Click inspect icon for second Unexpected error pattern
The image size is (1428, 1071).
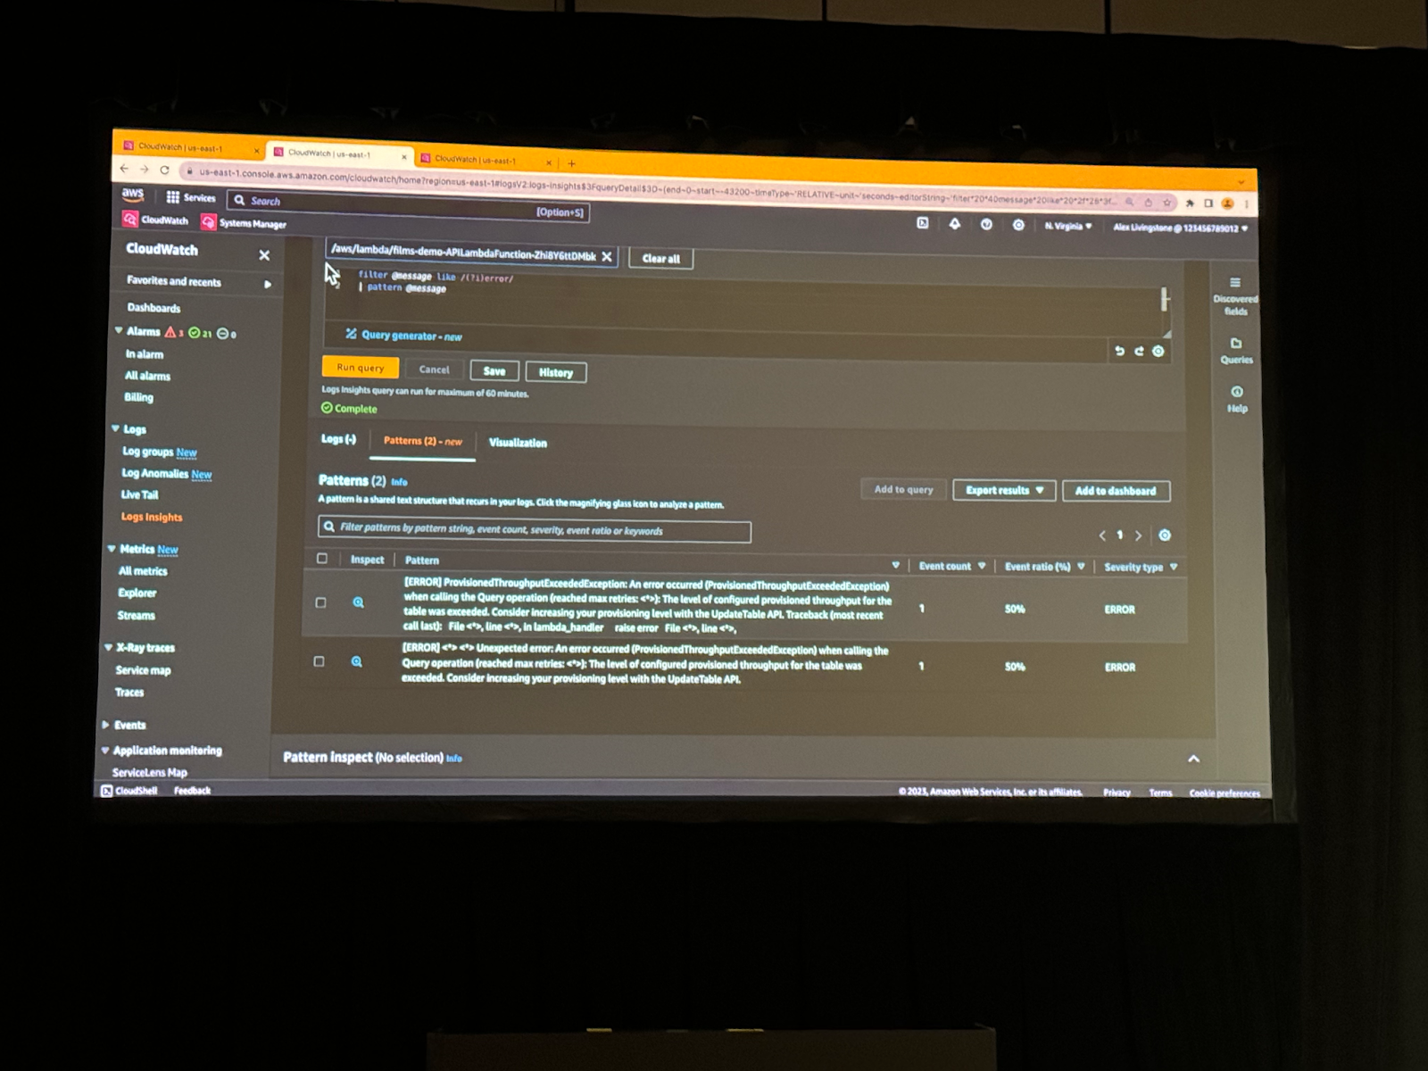(x=356, y=661)
